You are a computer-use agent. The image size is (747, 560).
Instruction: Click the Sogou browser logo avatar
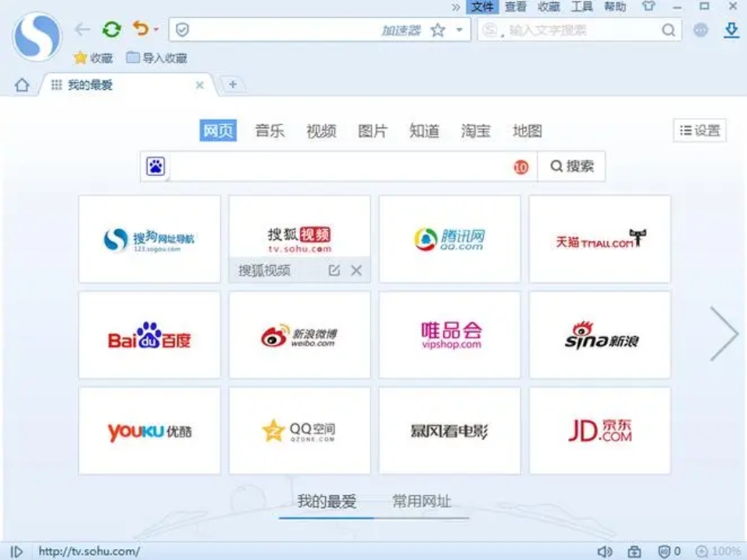click(x=38, y=36)
